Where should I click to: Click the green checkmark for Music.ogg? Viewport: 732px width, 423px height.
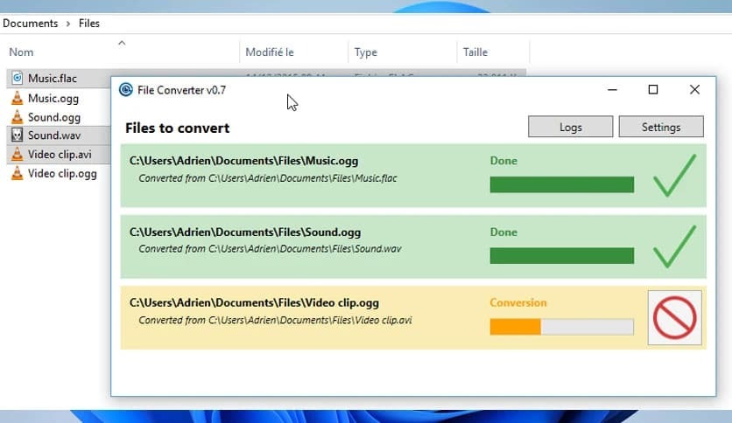[674, 175]
